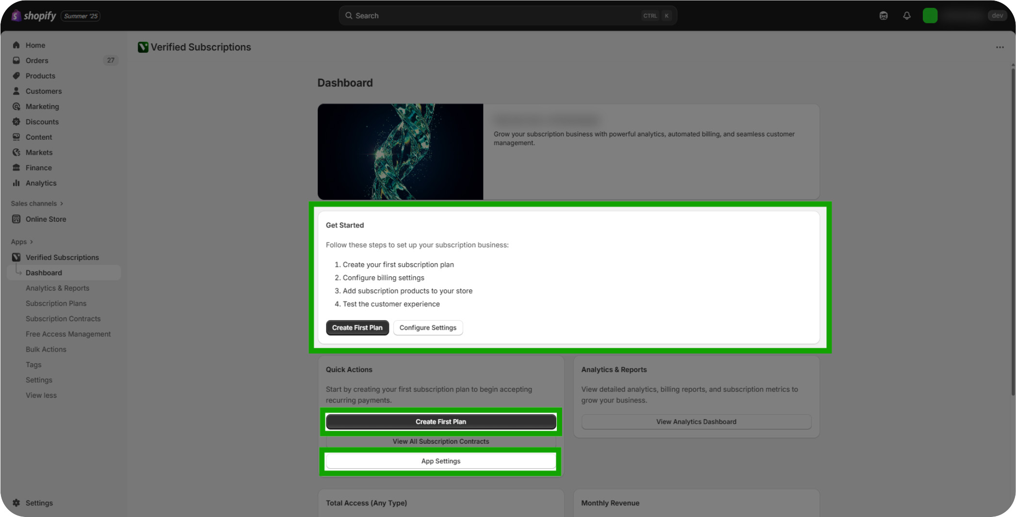Click the Analytics & Reports card heading
Viewport: 1016px width, 517px height.
click(614, 370)
